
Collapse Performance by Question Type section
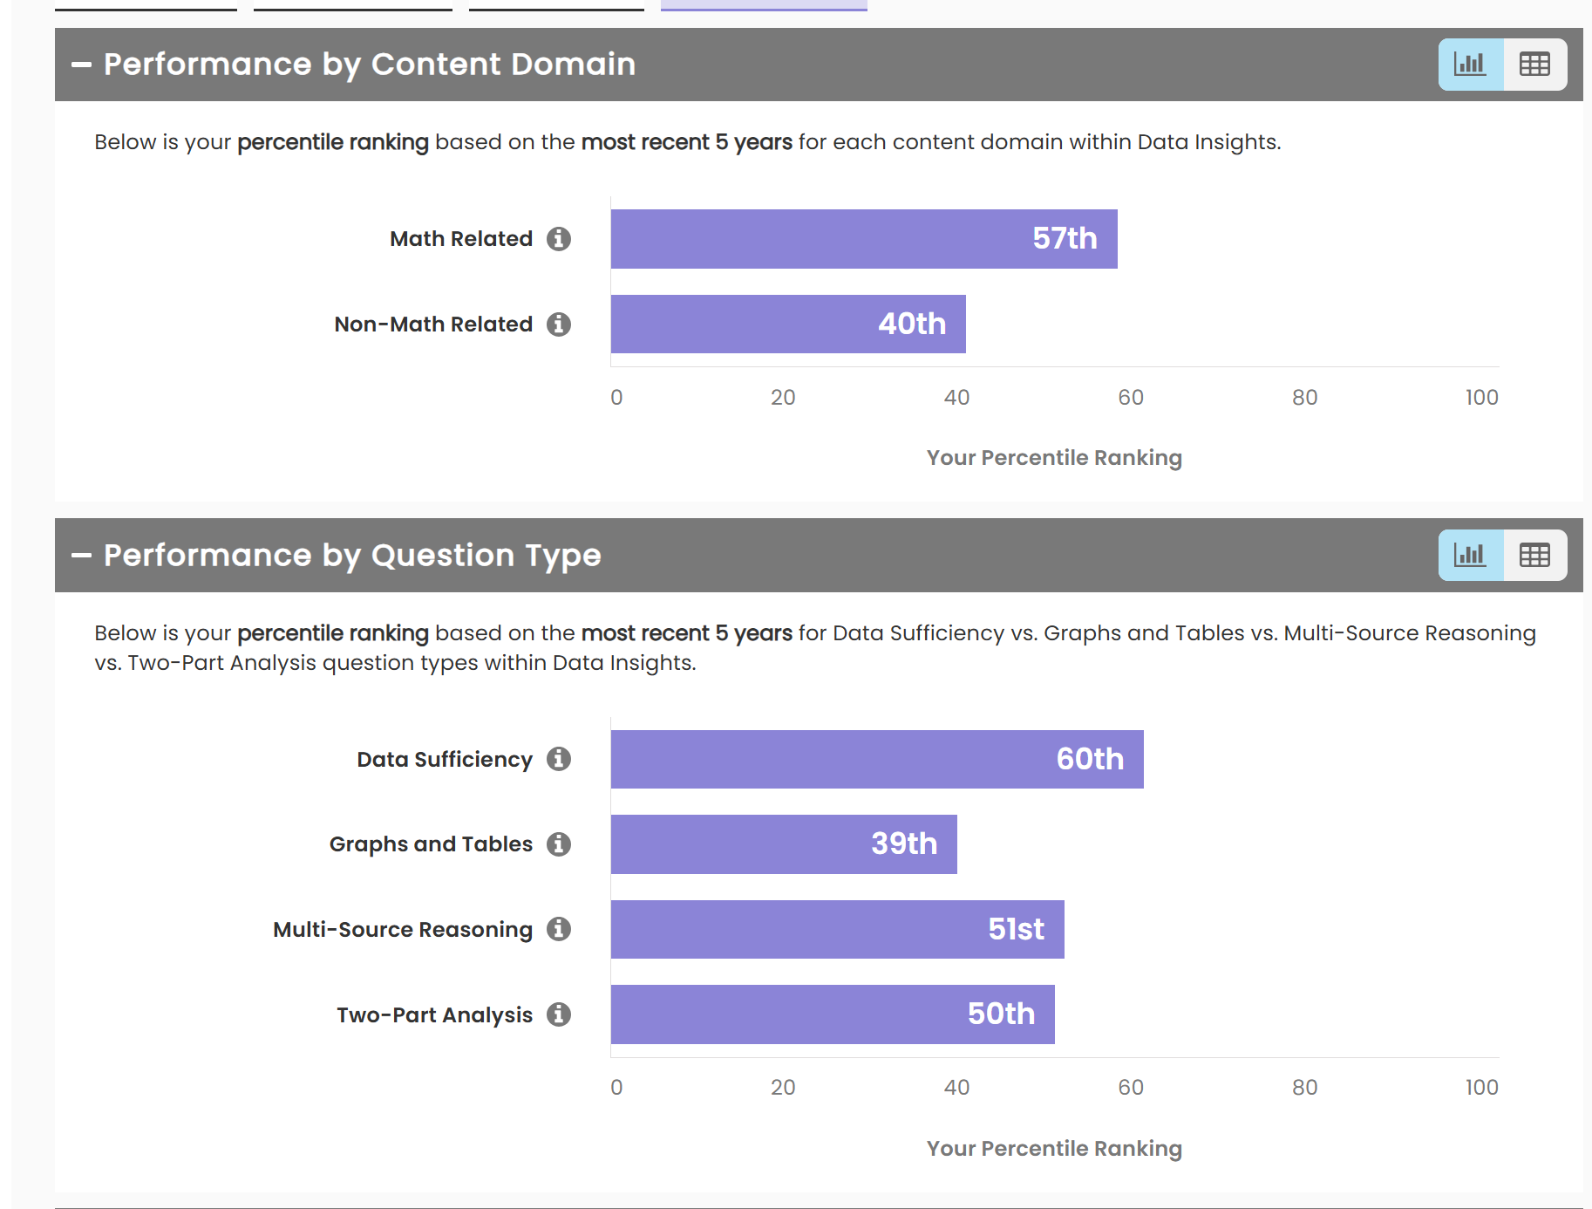point(82,556)
